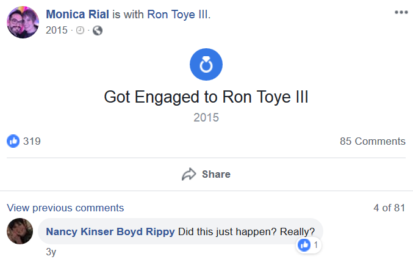This screenshot has height=273, width=413.
Task: Open the 85 Comments link
Action: point(373,141)
